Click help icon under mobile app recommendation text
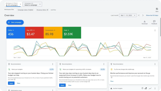The height and width of the screenshot is (91, 161). tap(111, 77)
